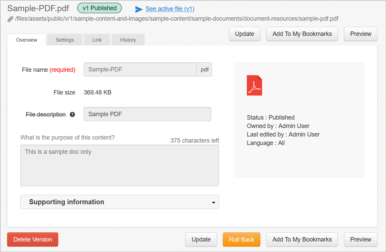Screen dimensions: 386x252
Task: Click Delete Version
Action: 33,239
